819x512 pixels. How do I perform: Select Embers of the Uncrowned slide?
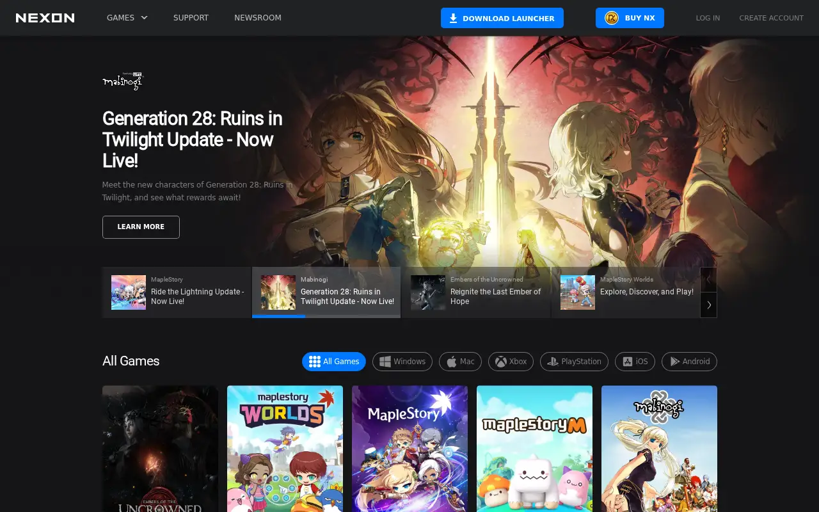(x=476, y=292)
